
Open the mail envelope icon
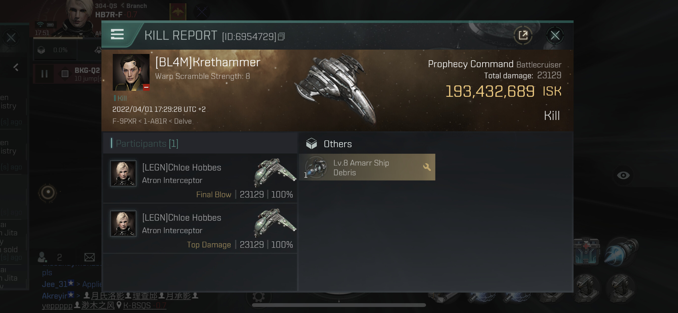point(90,257)
